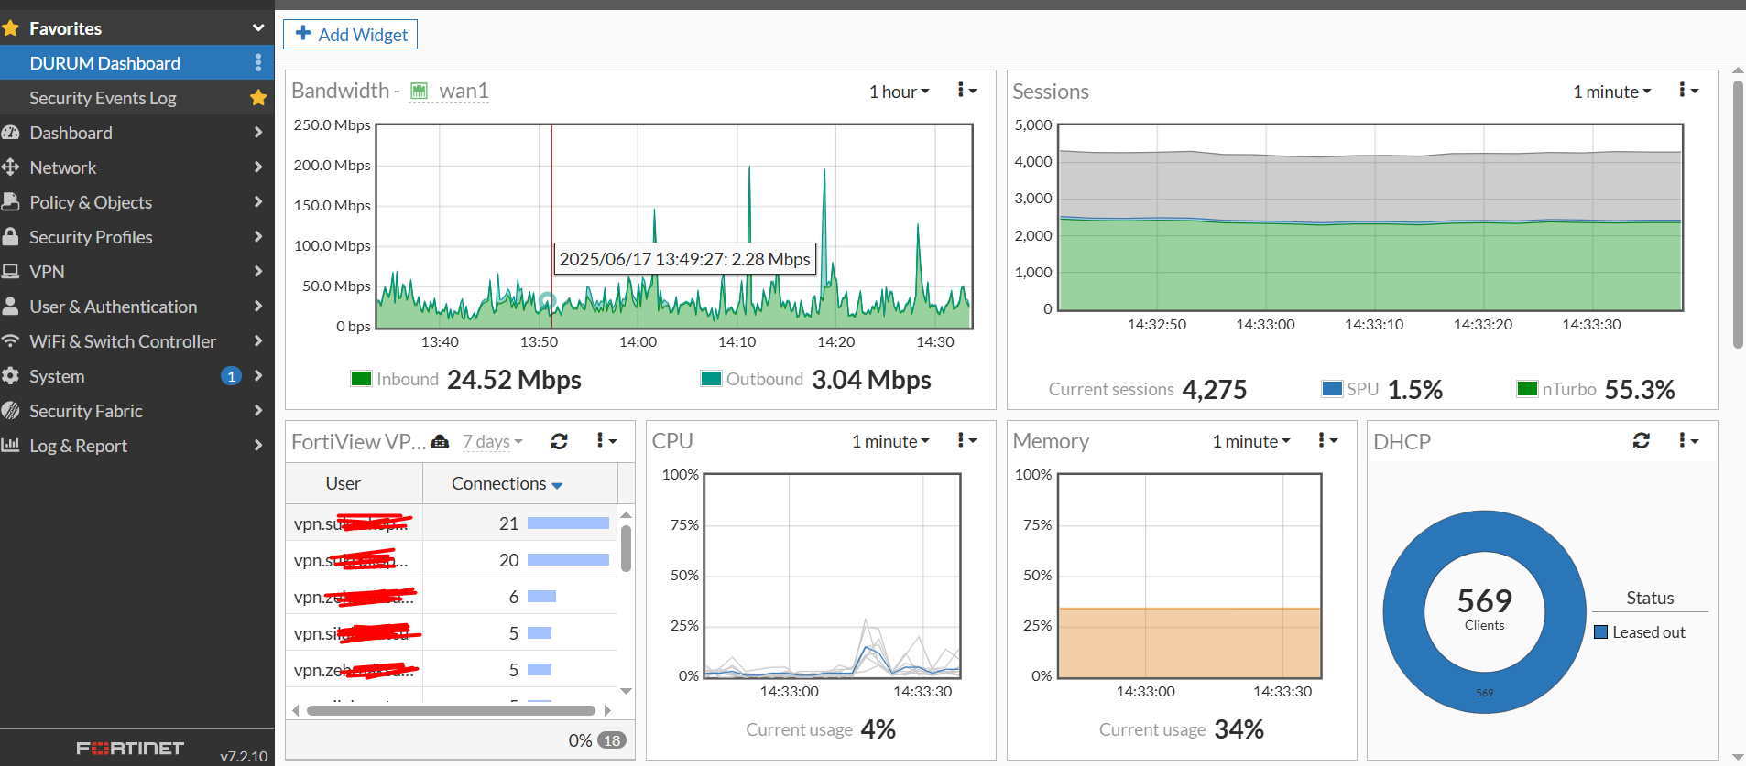This screenshot has height=766, width=1746.
Task: Open DHCP widget options menu
Action: pyautogui.click(x=1688, y=440)
